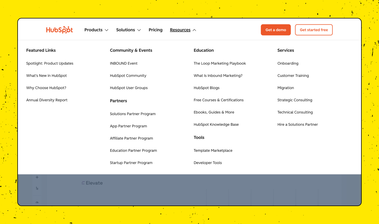379x224 pixels.
Task: Click the Featured Links heading
Action: [x=41, y=50]
